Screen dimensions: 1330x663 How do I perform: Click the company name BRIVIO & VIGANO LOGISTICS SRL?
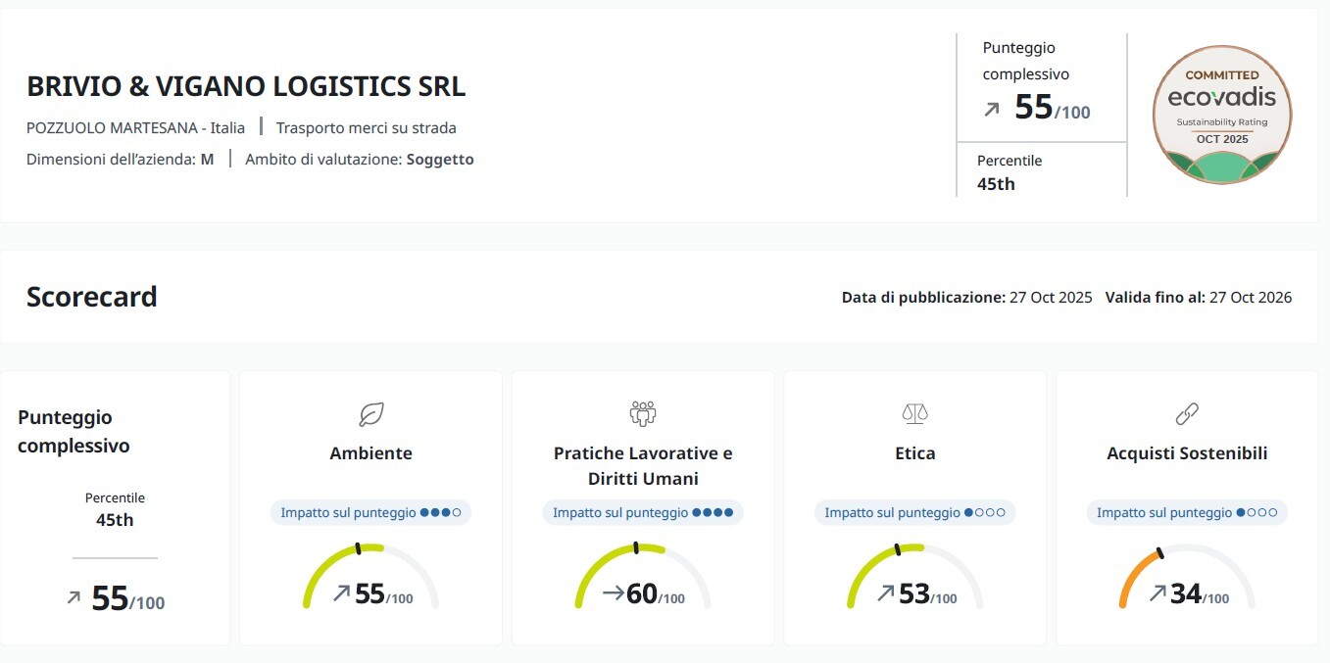[246, 87]
